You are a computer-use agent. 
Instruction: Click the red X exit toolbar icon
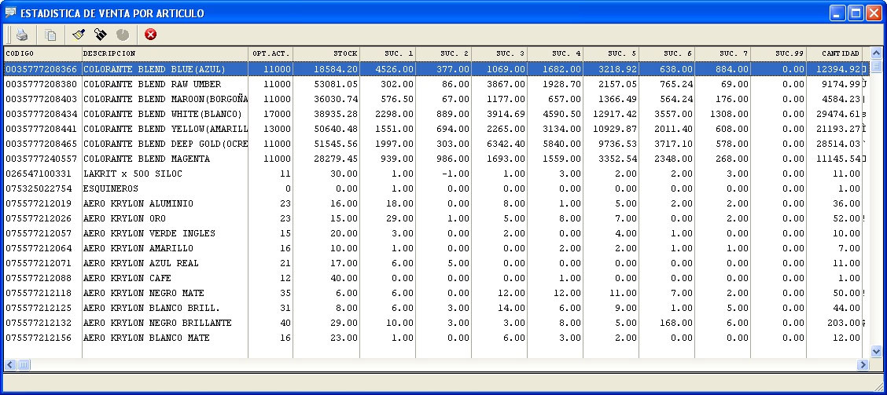150,35
